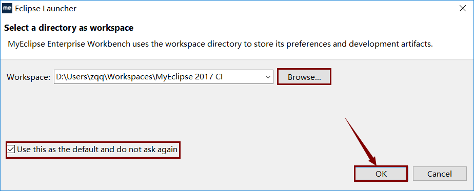Click 'D:\Users' at start of workspace path
Image resolution: width=474 pixels, height=191 pixels.
71,77
